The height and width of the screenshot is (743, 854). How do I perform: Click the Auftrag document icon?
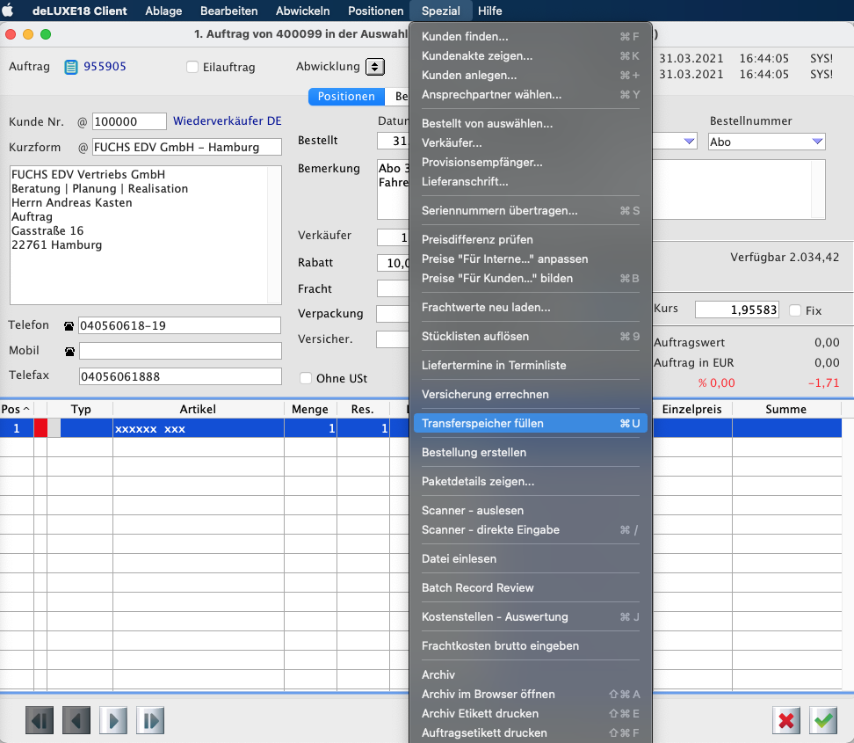pyautogui.click(x=71, y=67)
